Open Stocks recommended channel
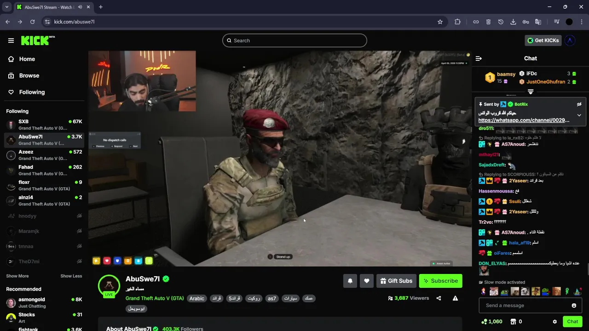 click(x=44, y=318)
